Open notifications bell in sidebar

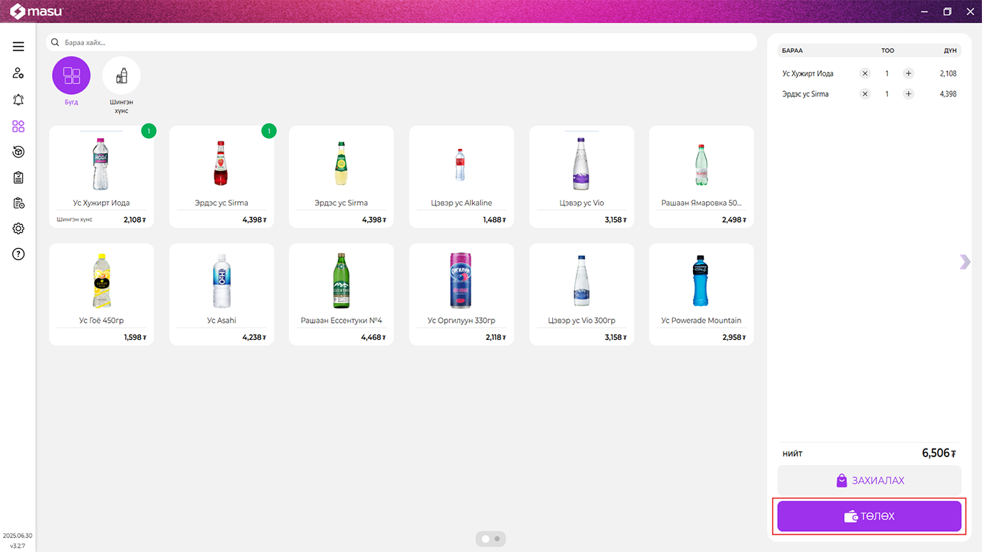coord(19,100)
